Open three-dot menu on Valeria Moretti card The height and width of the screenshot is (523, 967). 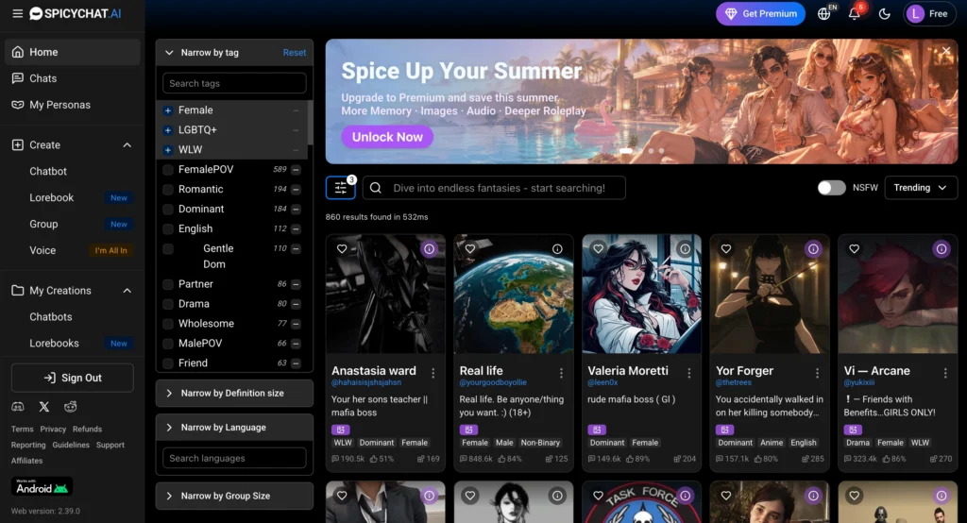click(688, 373)
